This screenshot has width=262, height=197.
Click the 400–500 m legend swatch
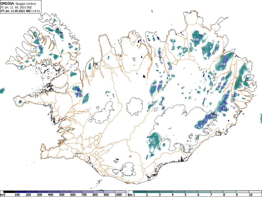[x=54, y=192]
